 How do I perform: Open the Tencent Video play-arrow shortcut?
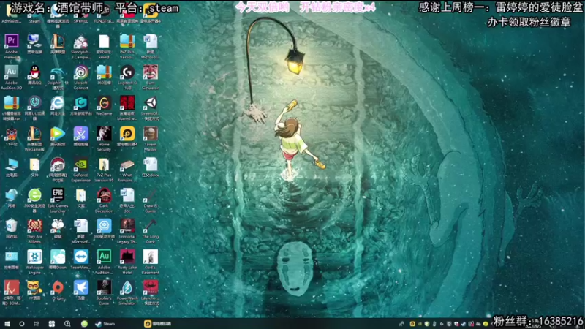click(58, 137)
